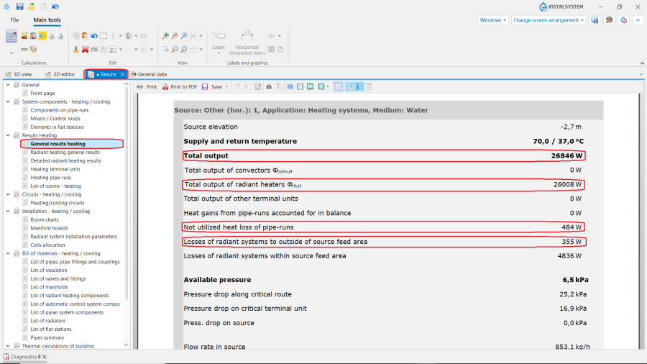This screenshot has height=364, width=647.
Task: Click the up arrow of the results tree scrollbar
Action: tap(127, 84)
